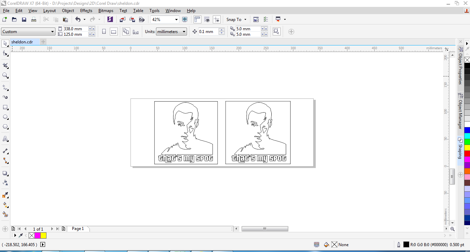Pick the blue swatch in palette
This screenshot has width=470, height=252.
point(467,130)
